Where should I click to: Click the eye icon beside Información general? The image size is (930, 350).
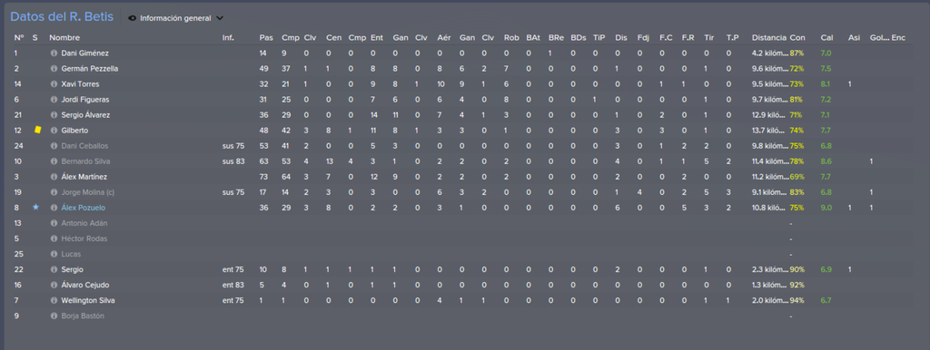point(133,18)
